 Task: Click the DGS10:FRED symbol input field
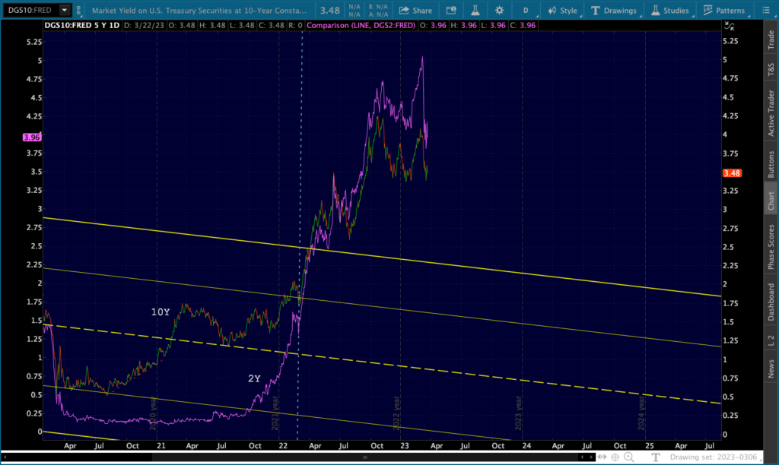click(x=27, y=11)
